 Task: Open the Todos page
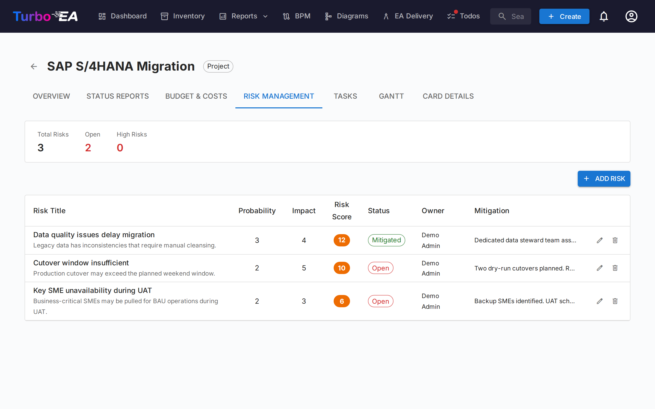[463, 16]
